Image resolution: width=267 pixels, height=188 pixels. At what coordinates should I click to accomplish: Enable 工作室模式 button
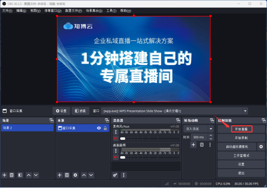[241, 156]
